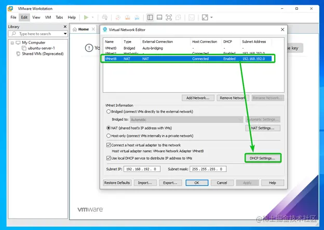Open the power options dropdown arrow
The height and width of the screenshot is (230, 324).
[93, 18]
